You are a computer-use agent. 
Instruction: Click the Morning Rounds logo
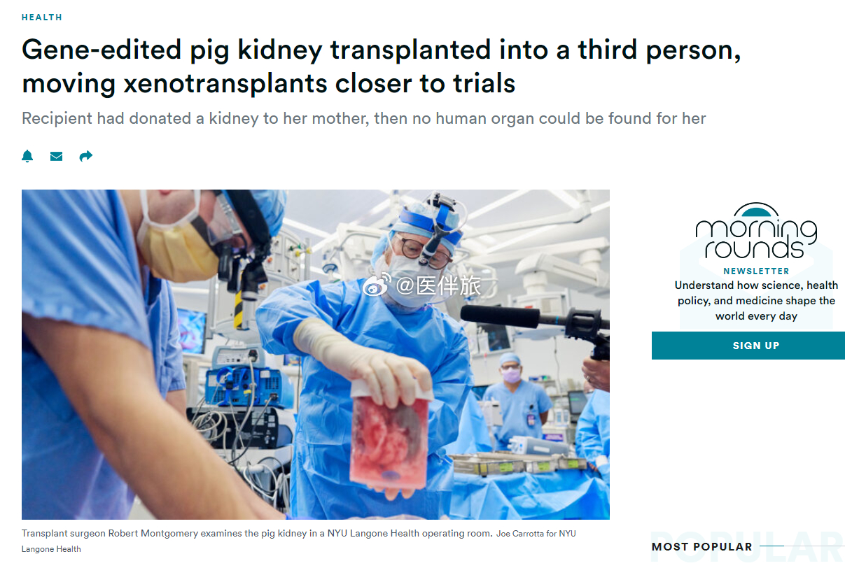pos(756,232)
